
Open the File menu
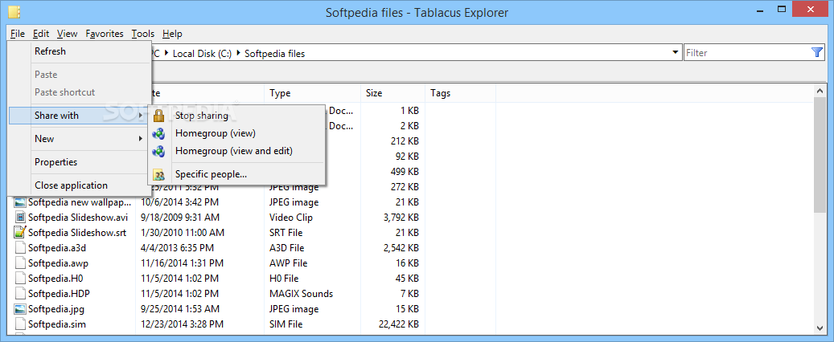coord(18,34)
